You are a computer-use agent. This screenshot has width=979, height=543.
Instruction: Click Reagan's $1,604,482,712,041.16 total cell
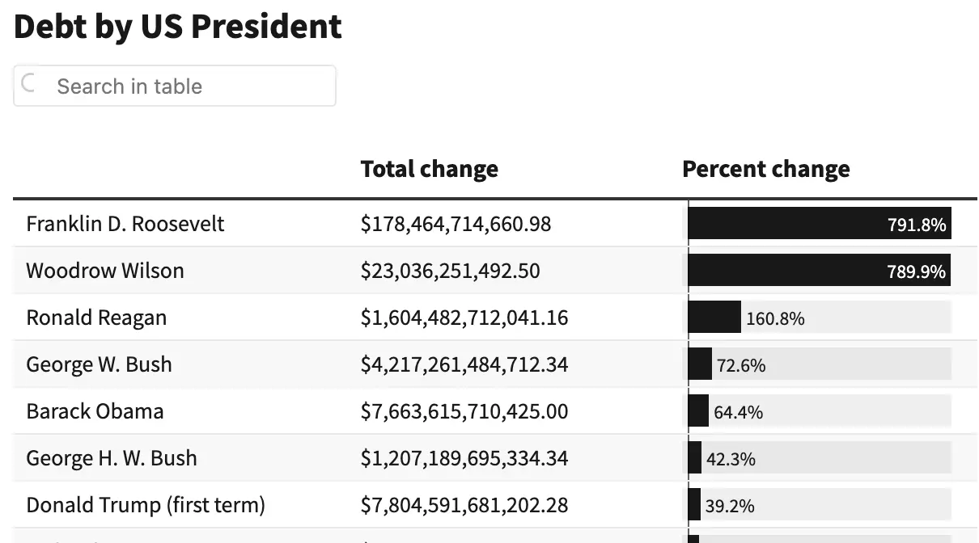pos(464,318)
